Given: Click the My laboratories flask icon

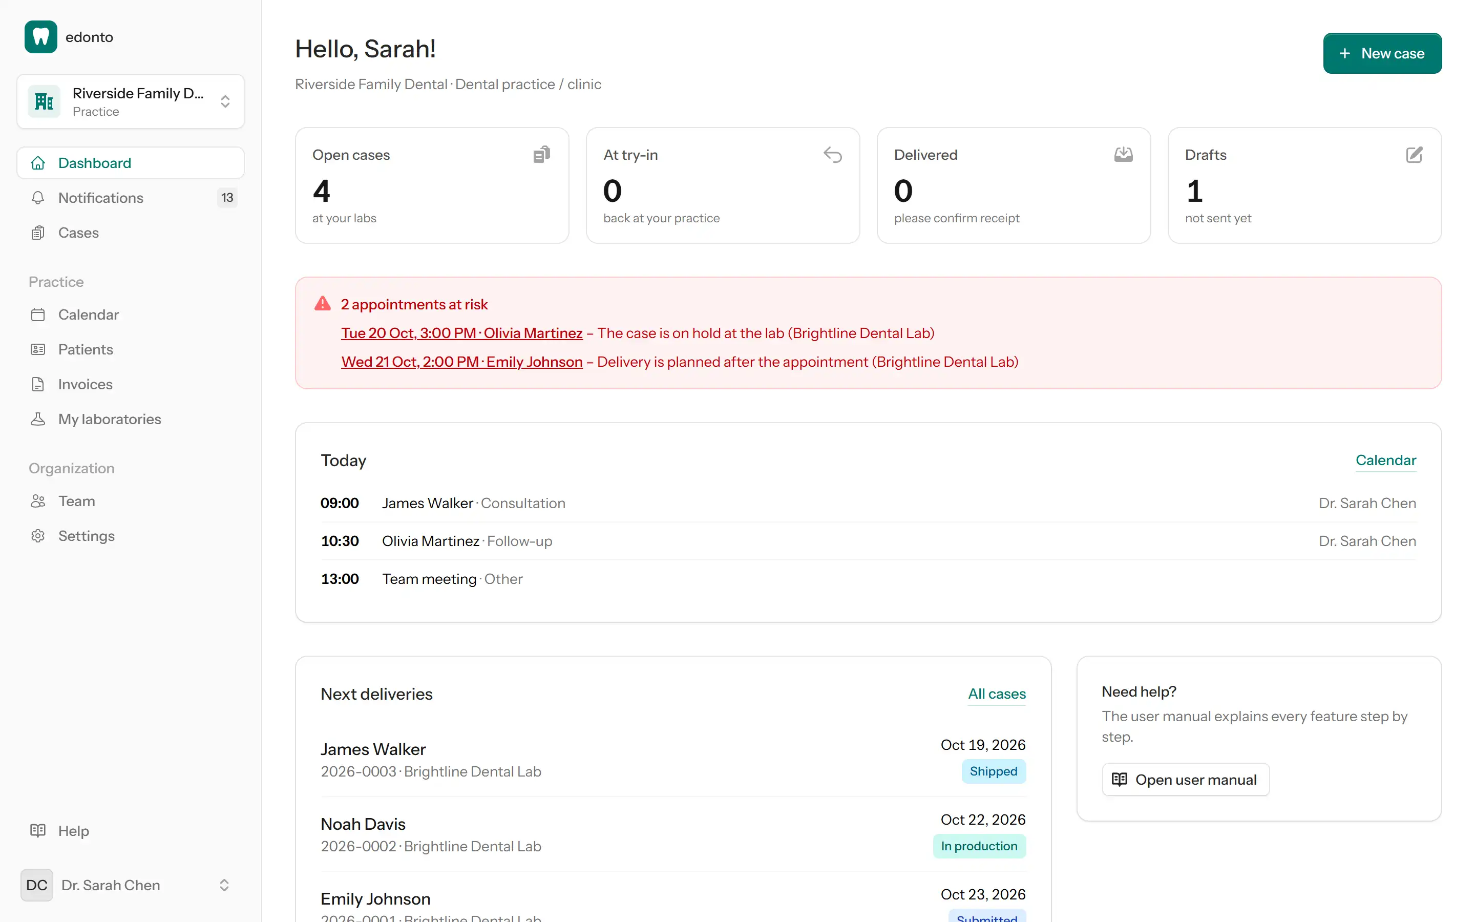Looking at the screenshot, I should (x=38, y=419).
